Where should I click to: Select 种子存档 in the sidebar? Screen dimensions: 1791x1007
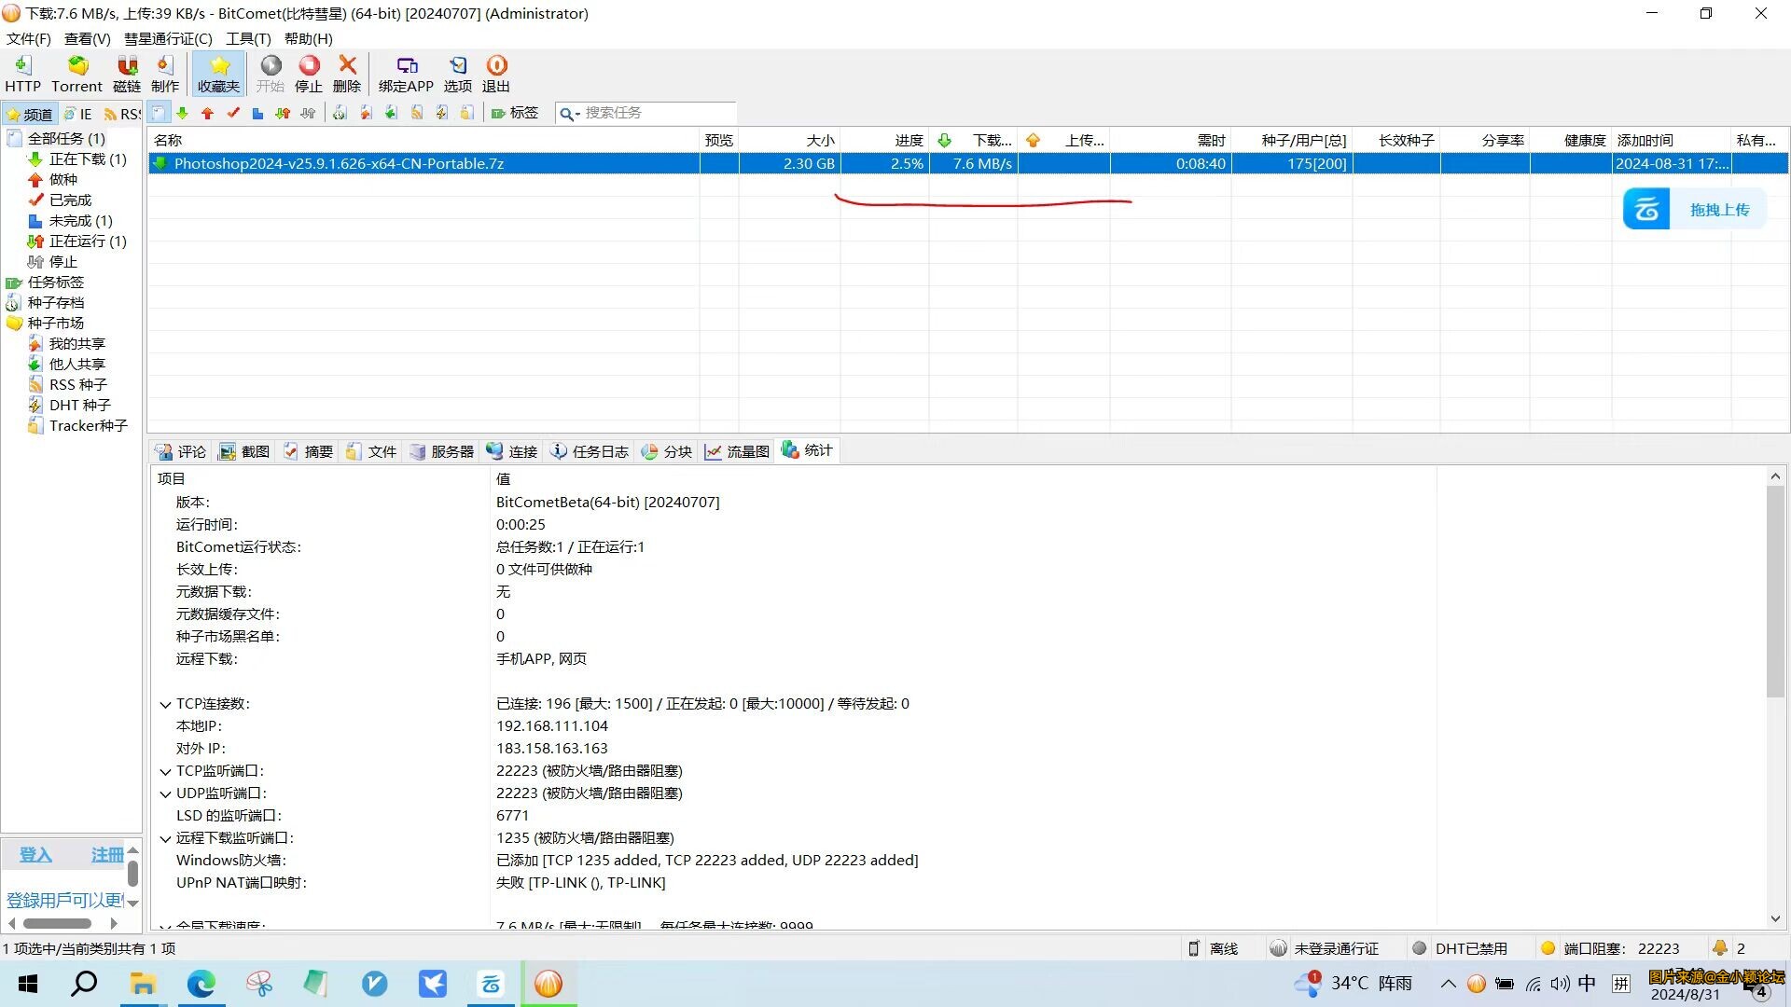point(55,302)
